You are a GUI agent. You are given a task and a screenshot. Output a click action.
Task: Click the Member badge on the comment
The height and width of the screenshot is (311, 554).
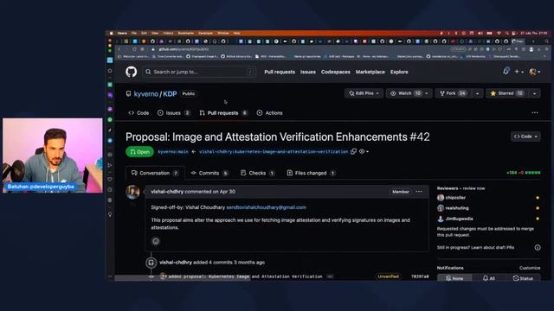tap(400, 192)
